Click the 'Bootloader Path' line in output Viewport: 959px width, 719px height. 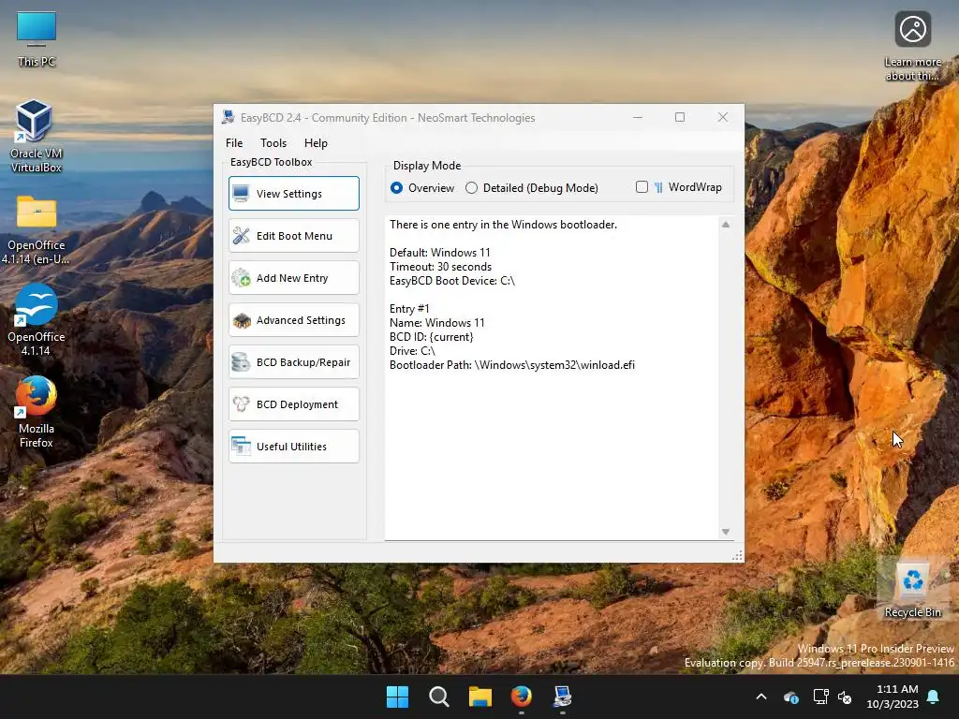pos(512,365)
